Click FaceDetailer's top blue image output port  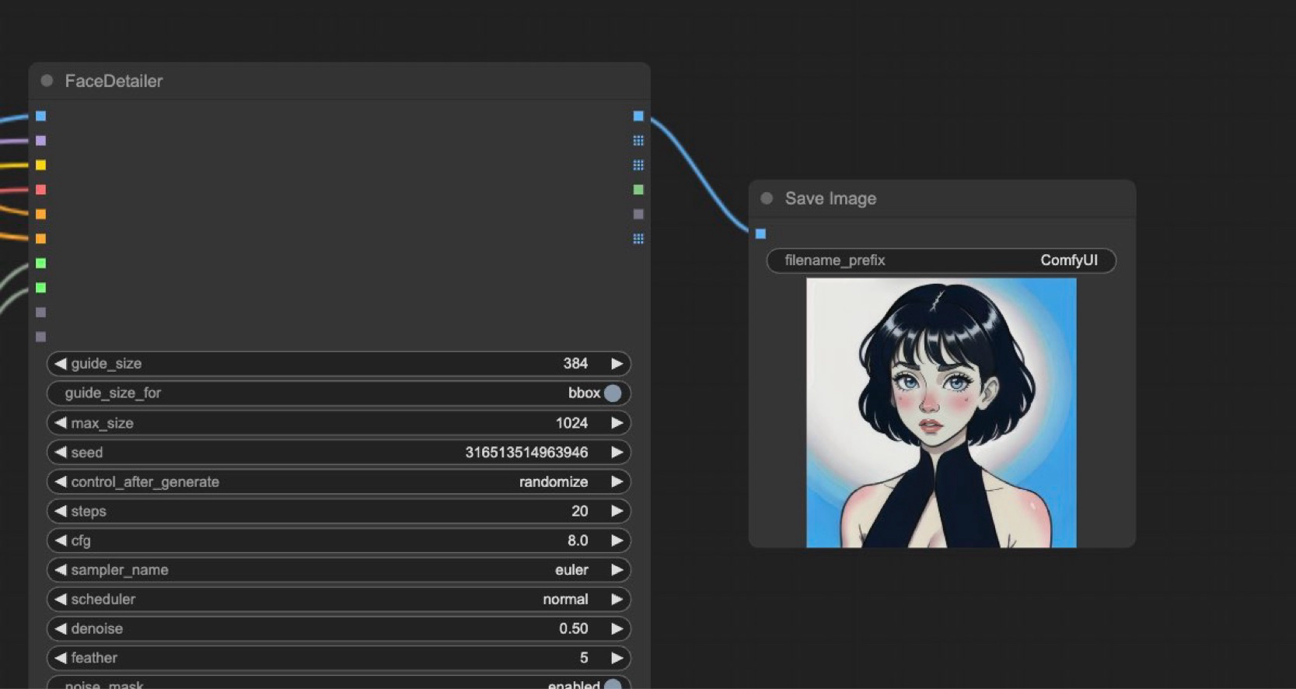click(x=638, y=116)
